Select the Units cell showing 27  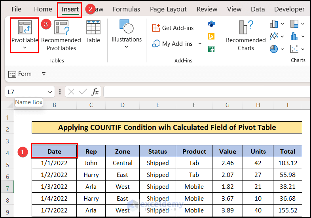[x=258, y=175]
